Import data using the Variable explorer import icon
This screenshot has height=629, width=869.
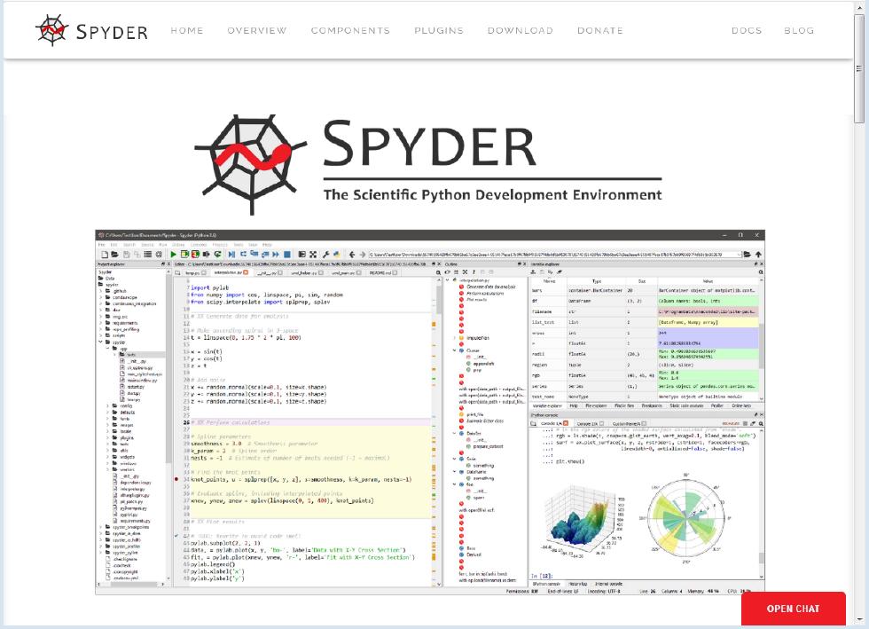(x=533, y=271)
